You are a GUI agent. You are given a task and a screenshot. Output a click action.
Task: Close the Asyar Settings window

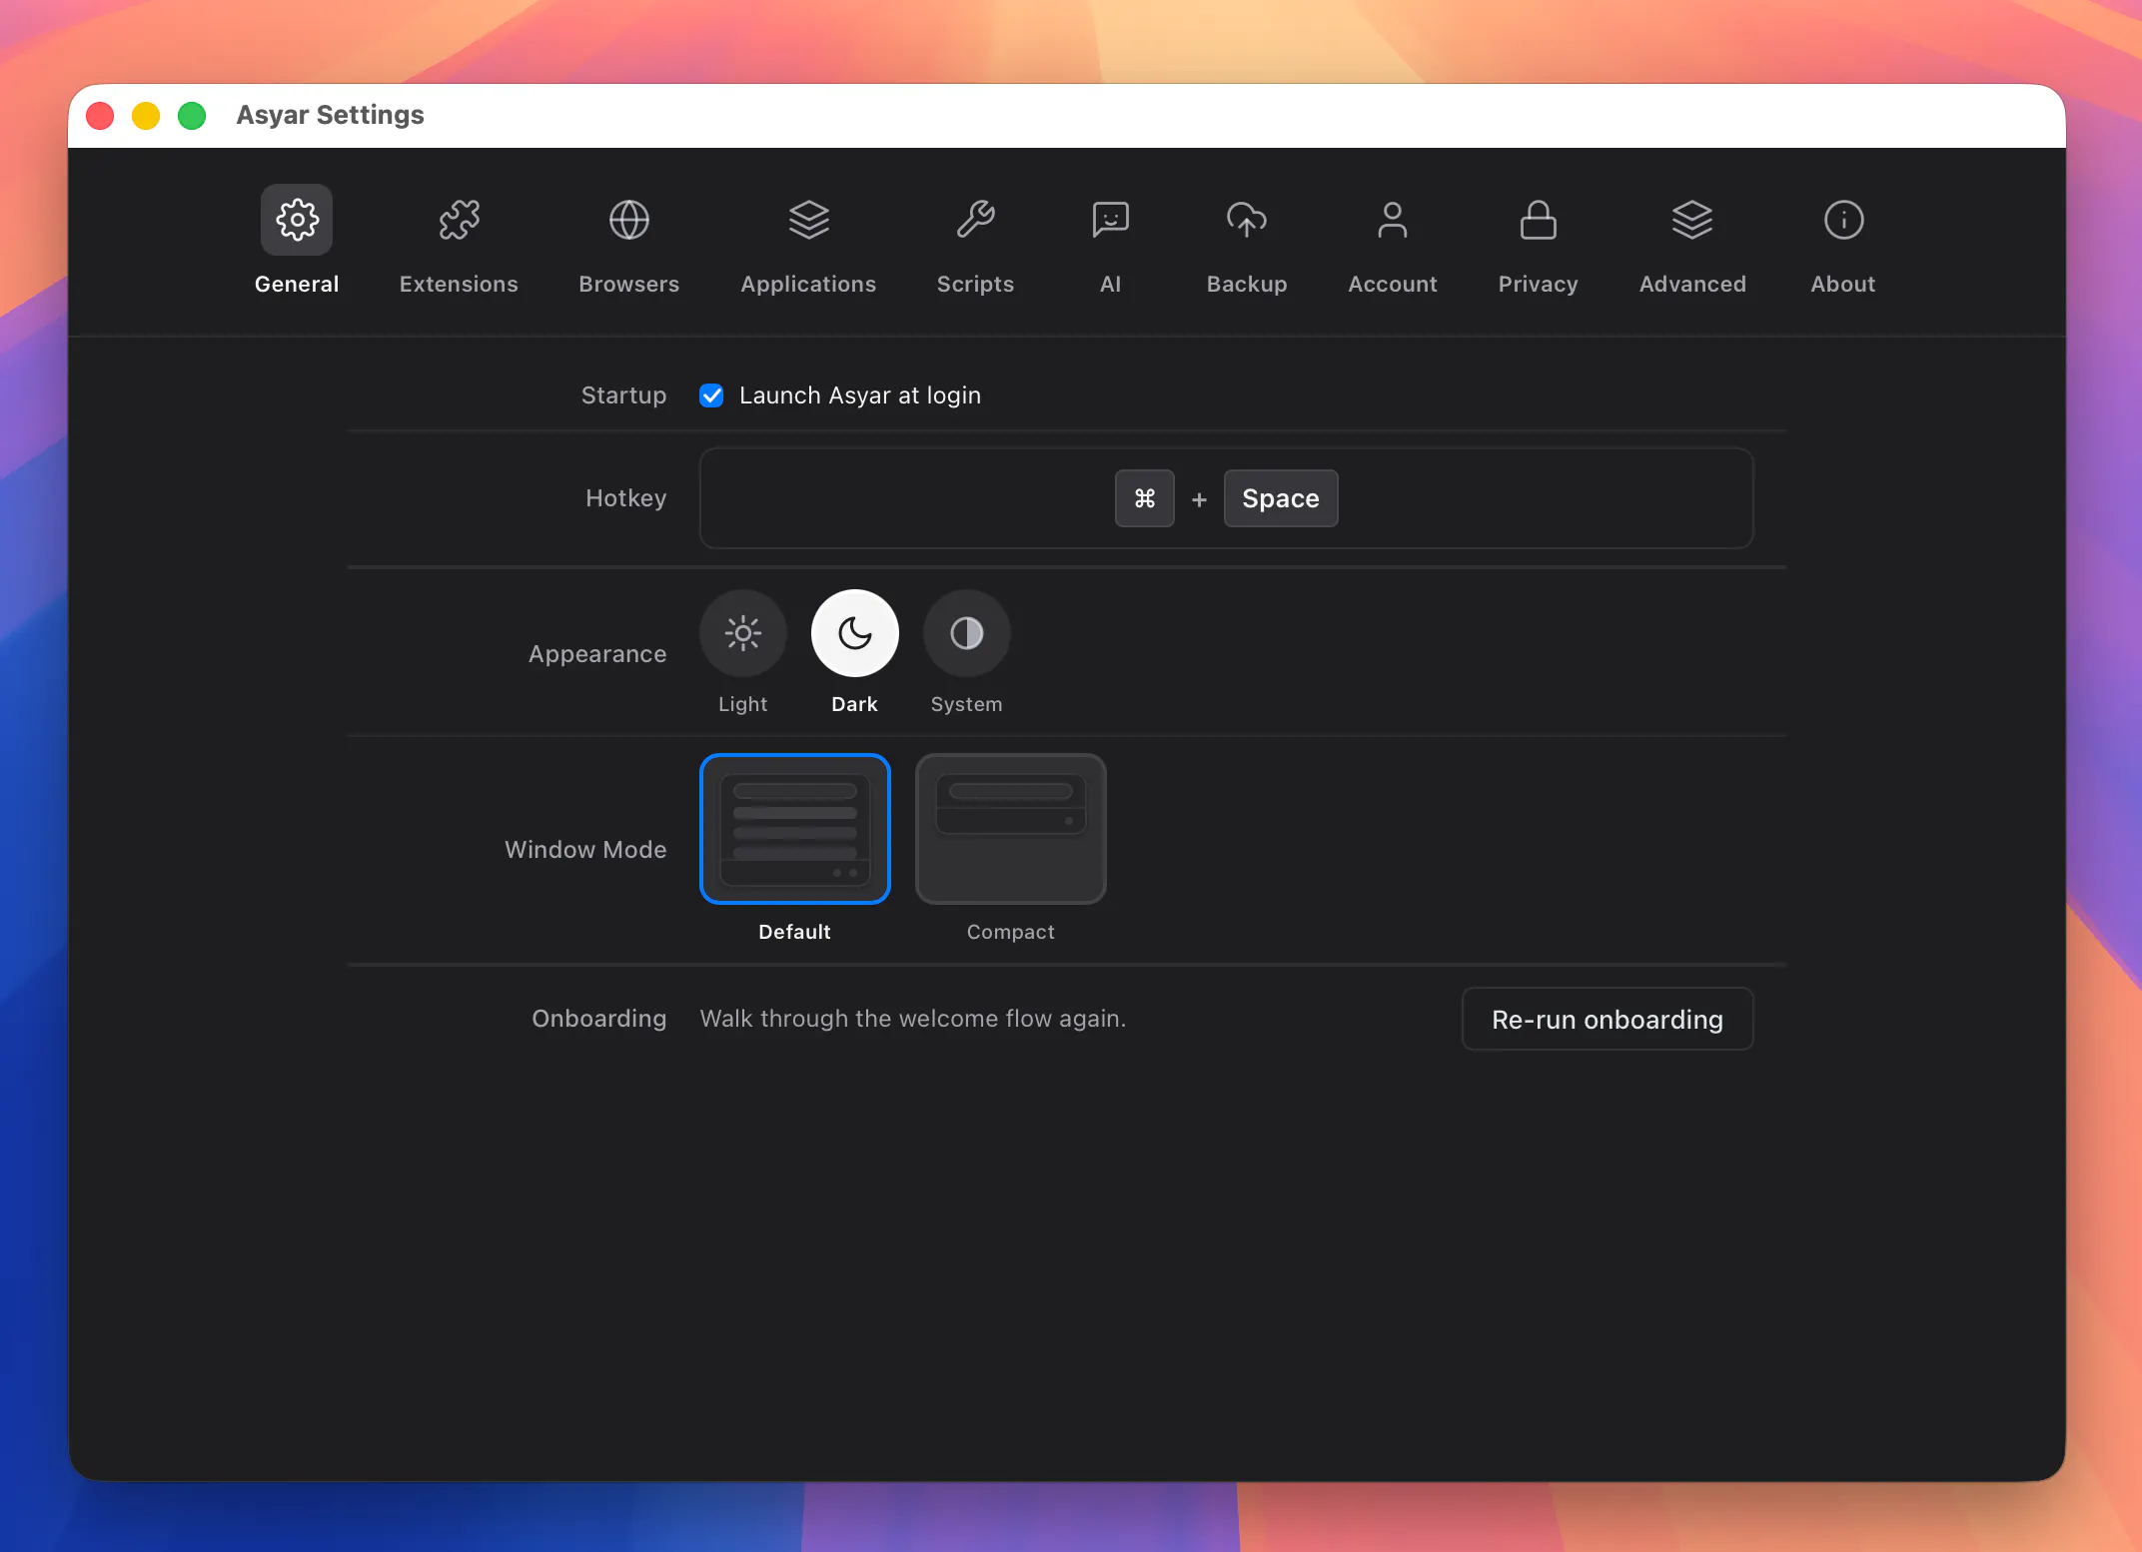coord(100,116)
